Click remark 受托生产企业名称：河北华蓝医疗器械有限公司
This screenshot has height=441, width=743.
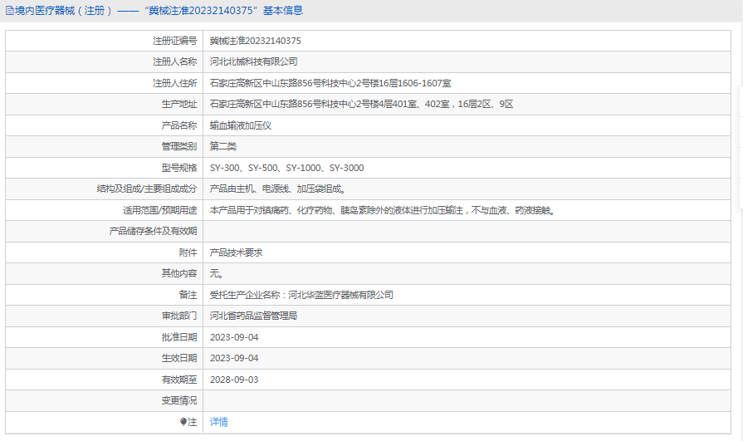coord(301,295)
